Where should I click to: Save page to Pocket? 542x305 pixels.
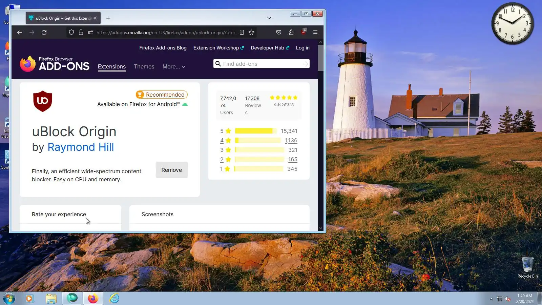point(279,33)
